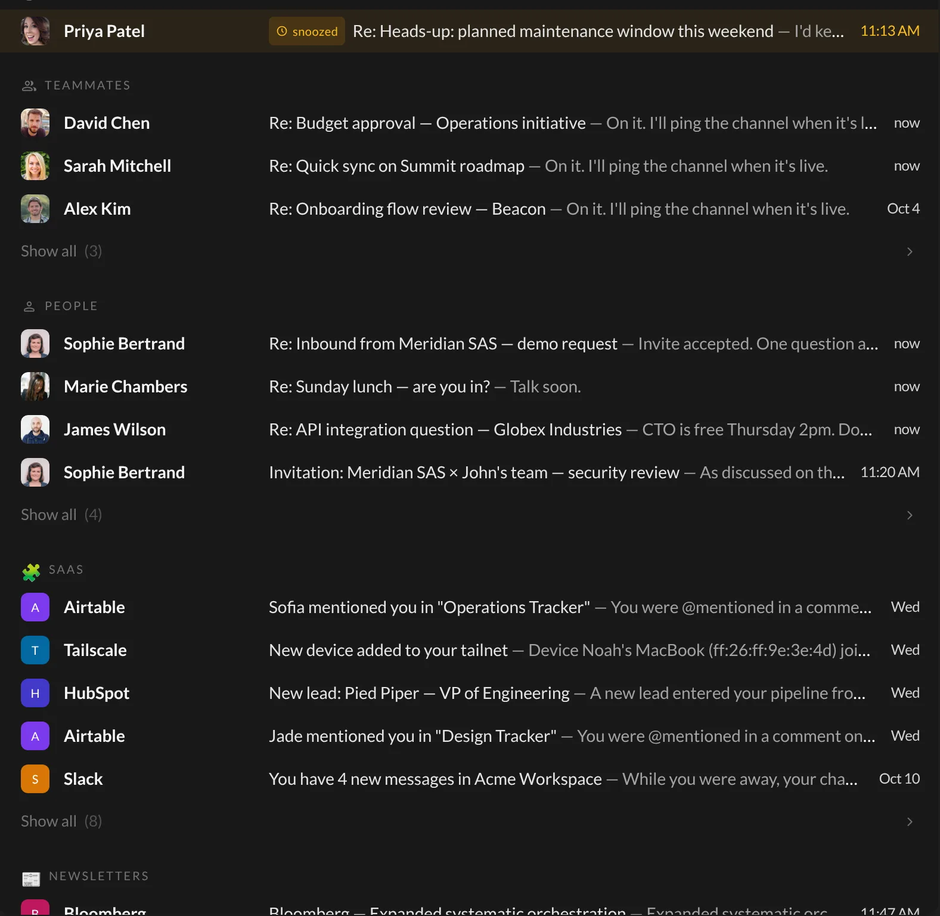Open the planned maintenance window email
Image resolution: width=940 pixels, height=916 pixels.
point(470,31)
